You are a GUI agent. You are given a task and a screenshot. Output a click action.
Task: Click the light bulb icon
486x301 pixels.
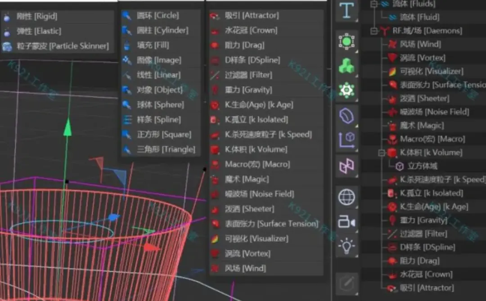[346, 246]
